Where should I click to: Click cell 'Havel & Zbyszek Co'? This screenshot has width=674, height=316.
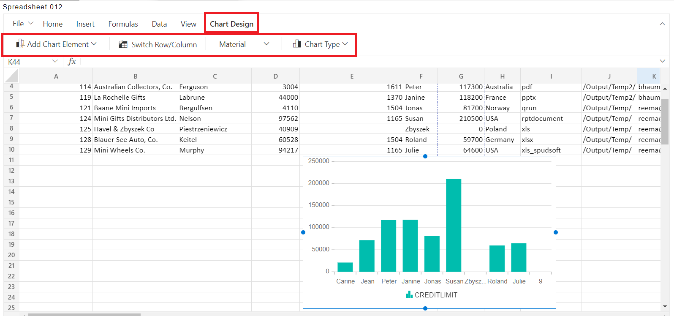tap(135, 129)
